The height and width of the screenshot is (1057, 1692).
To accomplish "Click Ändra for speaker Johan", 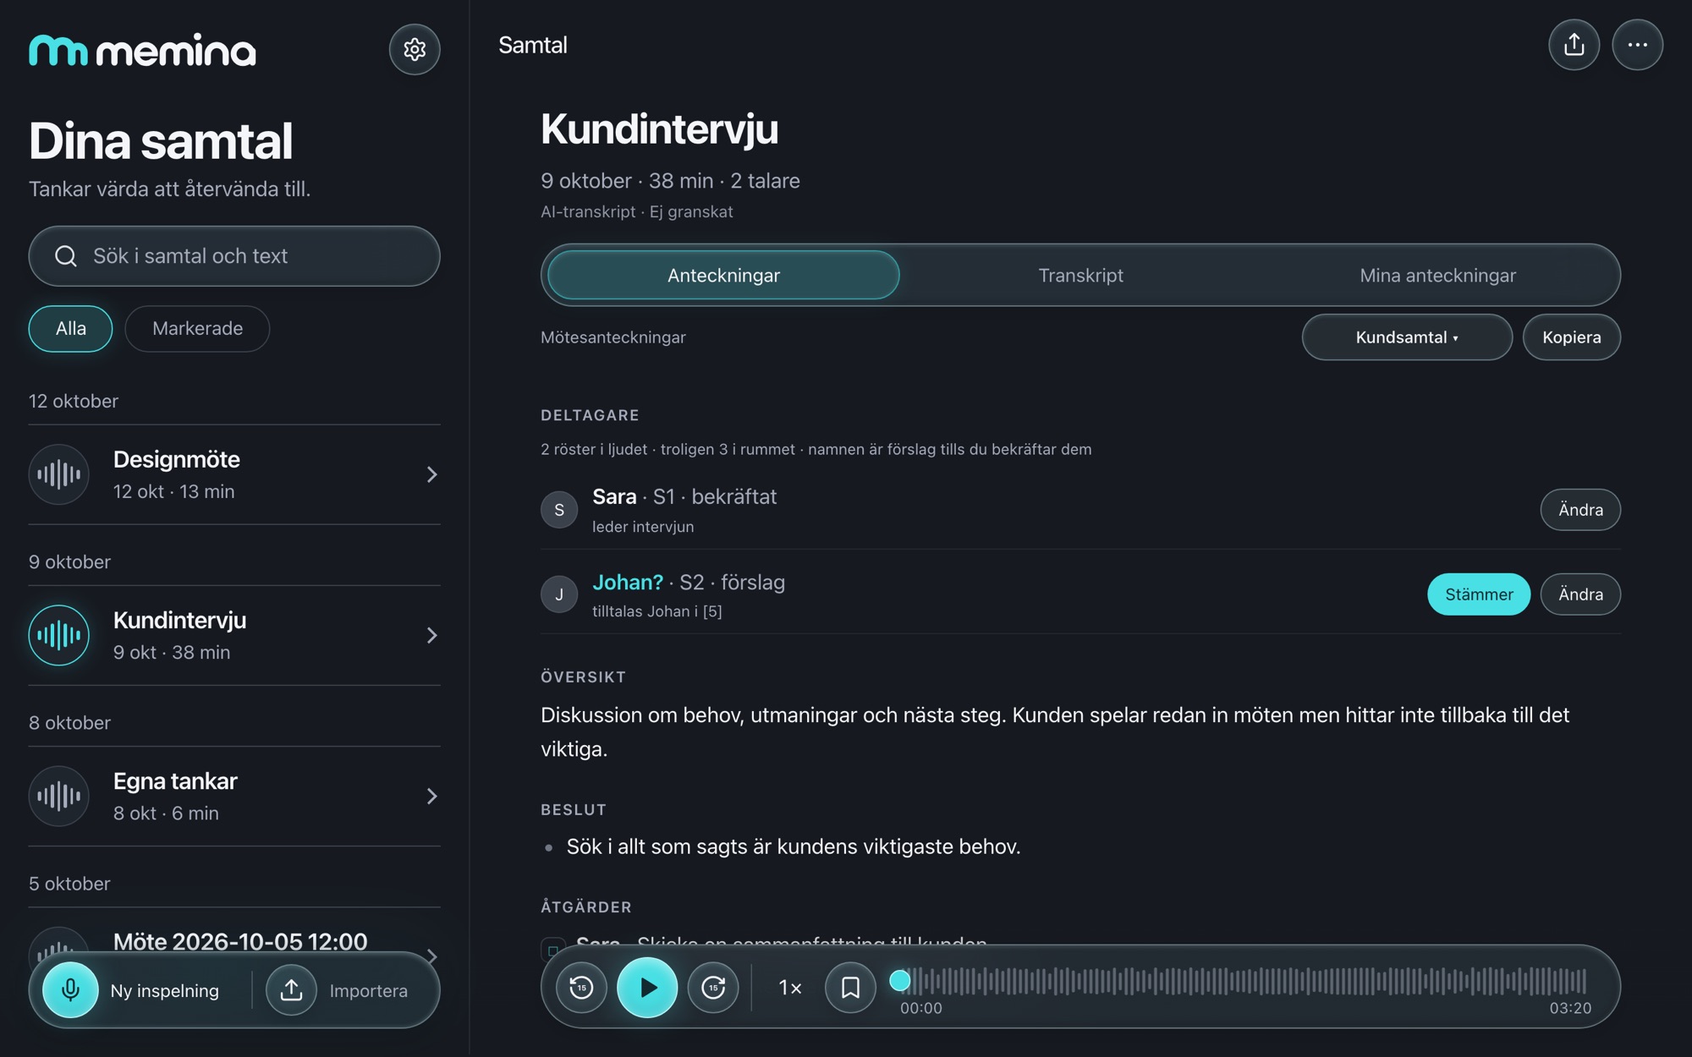I will (1580, 594).
